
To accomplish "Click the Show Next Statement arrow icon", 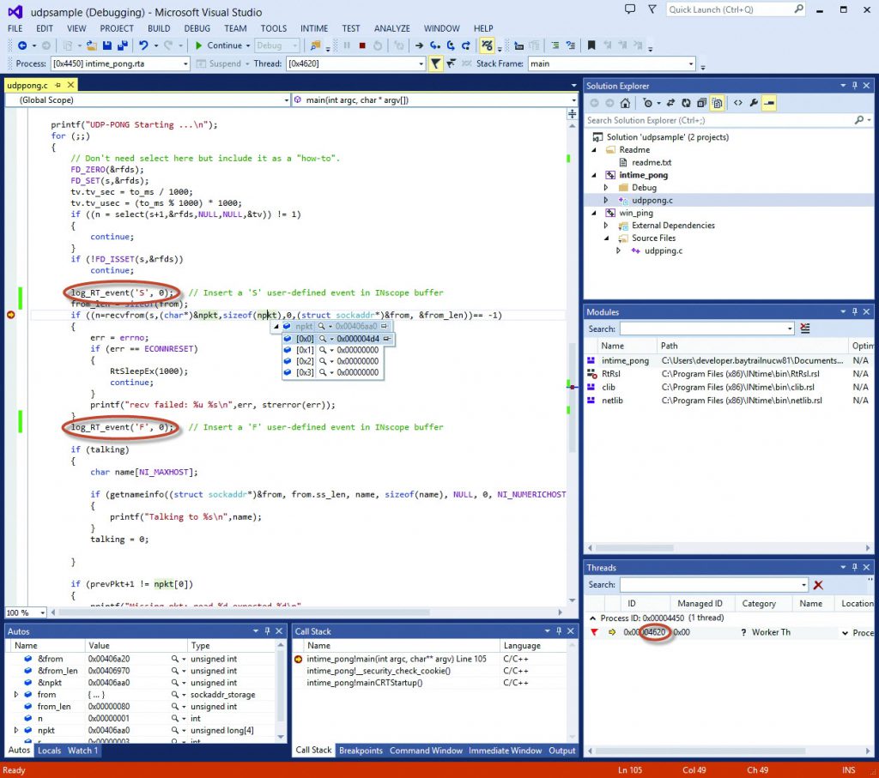I will click(x=419, y=45).
